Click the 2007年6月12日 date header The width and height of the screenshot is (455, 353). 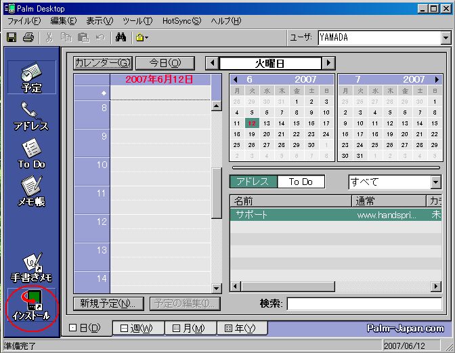pos(159,79)
